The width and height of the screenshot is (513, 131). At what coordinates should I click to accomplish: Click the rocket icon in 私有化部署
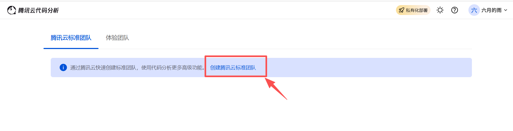click(x=401, y=10)
